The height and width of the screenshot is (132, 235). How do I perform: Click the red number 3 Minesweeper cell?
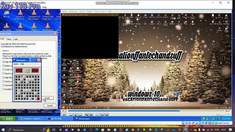pyautogui.click(x=22, y=77)
